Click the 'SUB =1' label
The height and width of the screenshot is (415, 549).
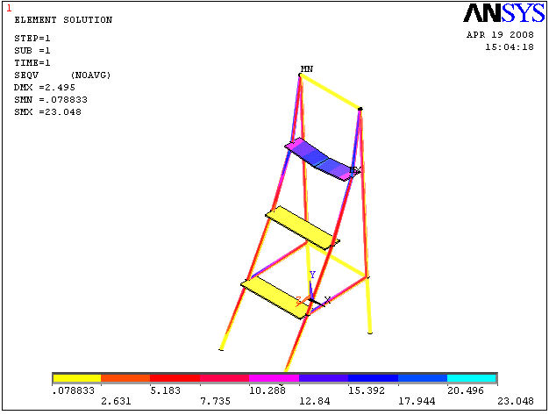pos(32,50)
